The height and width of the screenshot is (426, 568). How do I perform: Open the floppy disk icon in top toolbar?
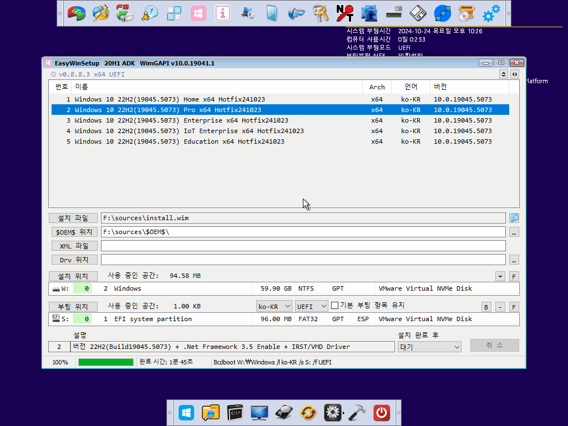click(418, 13)
